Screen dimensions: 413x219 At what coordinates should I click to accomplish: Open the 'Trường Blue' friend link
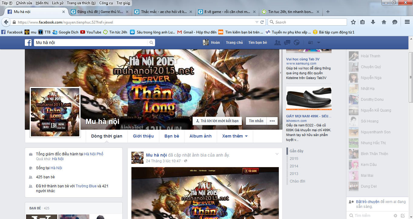[x=86, y=186]
